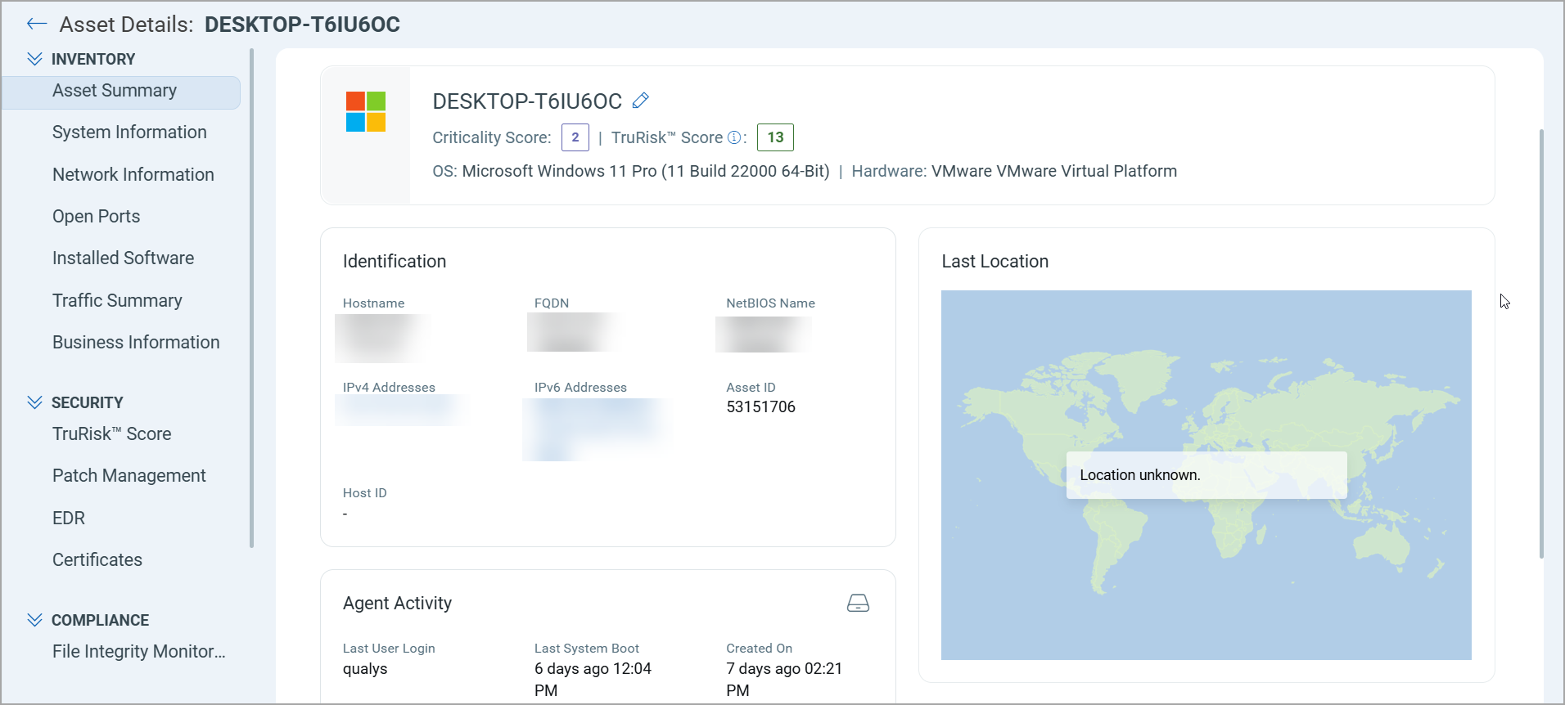Click the TruRisk Score badge 13

(775, 137)
